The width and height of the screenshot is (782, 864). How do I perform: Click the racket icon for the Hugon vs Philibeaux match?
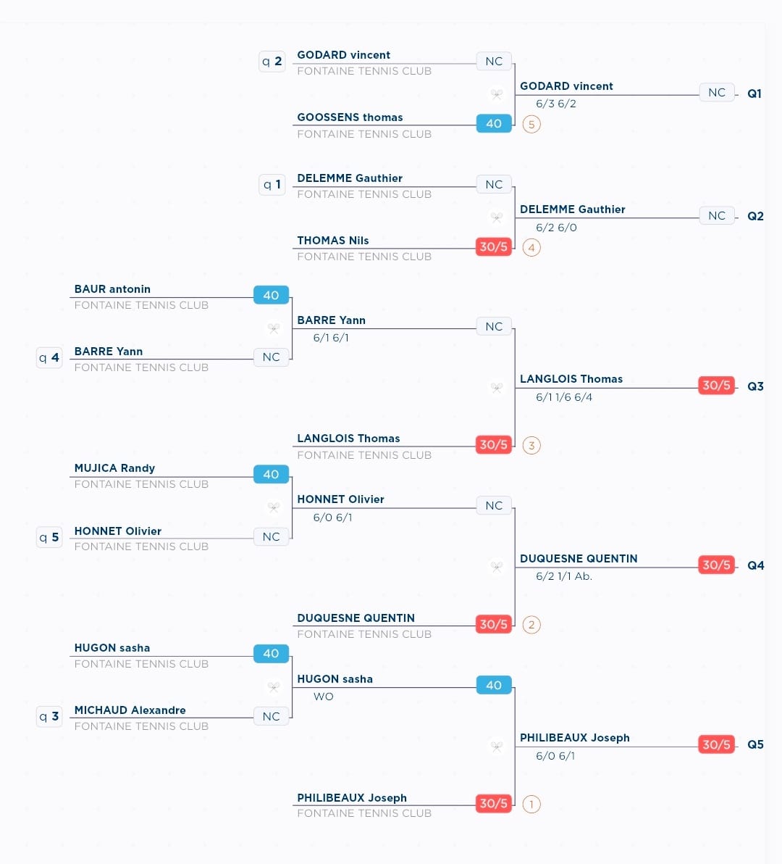[497, 746]
